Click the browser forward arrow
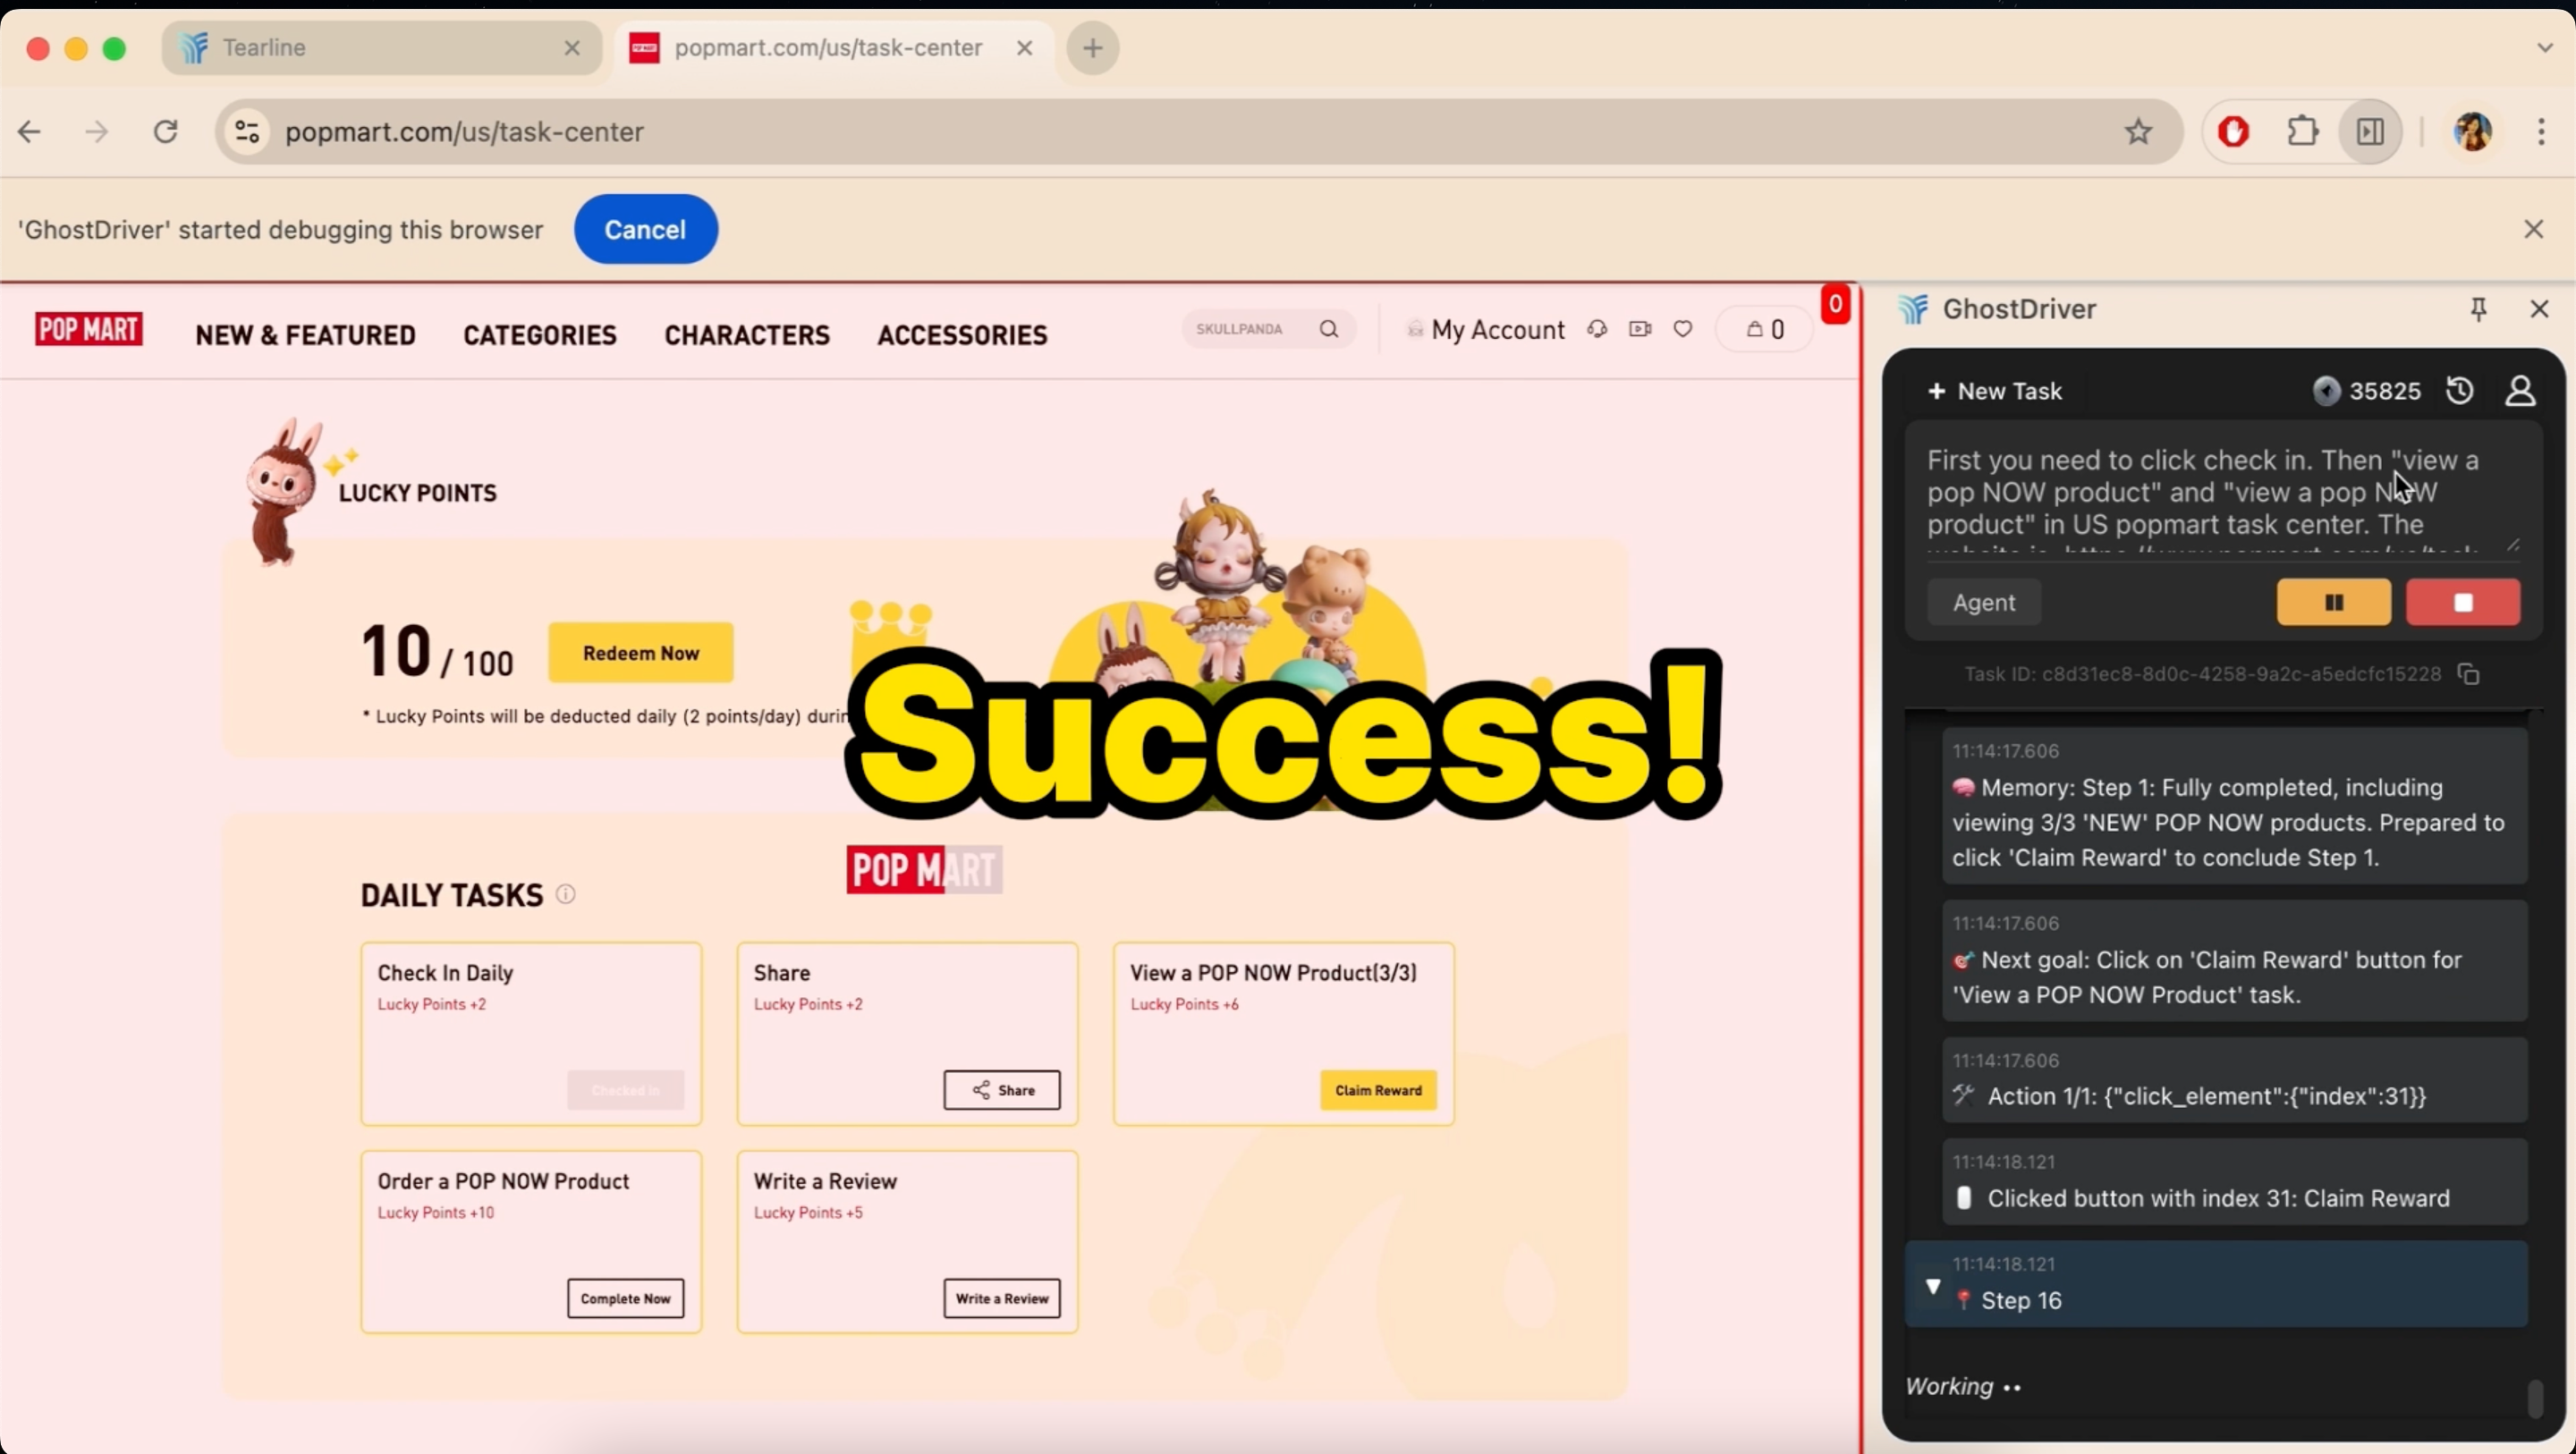The image size is (2576, 1454). point(97,131)
